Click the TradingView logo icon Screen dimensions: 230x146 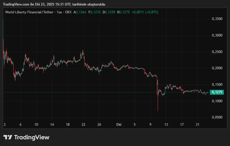tap(8, 137)
